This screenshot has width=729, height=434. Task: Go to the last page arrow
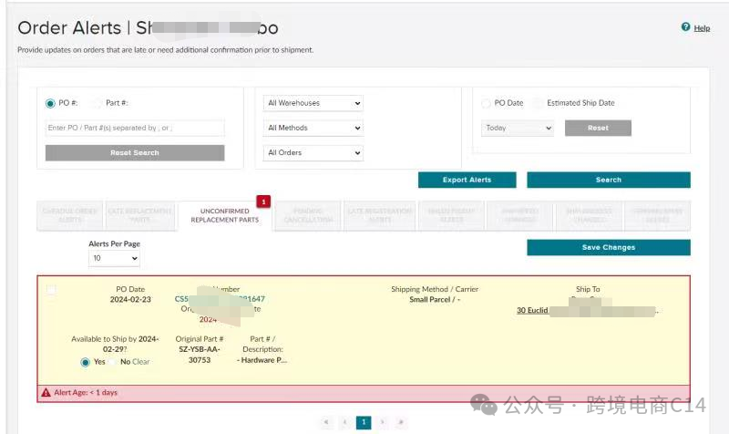(401, 422)
